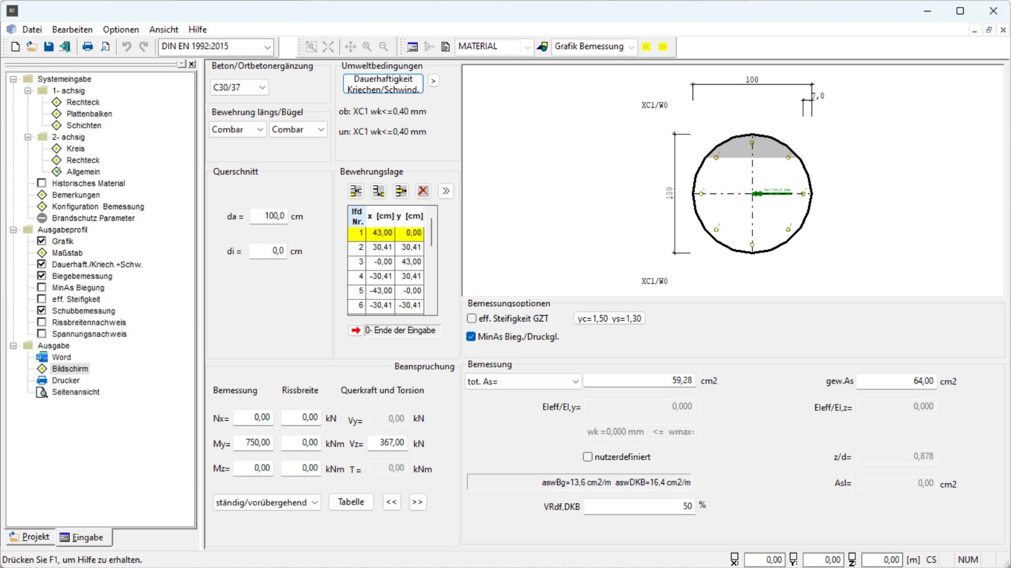The width and height of the screenshot is (1011, 568).
Task: Collapse the Systemeingabe tree node
Action: pos(14,79)
